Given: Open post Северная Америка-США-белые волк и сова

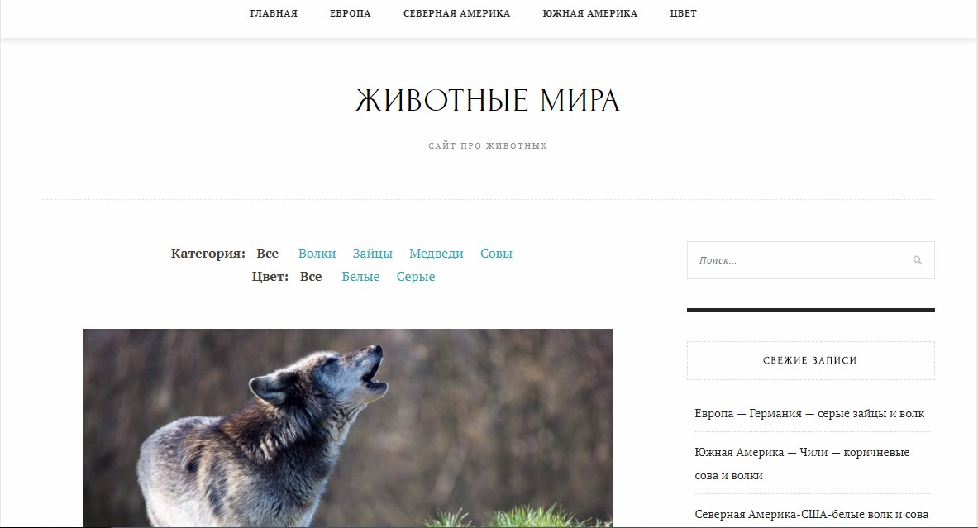Looking at the screenshot, I should click(812, 515).
